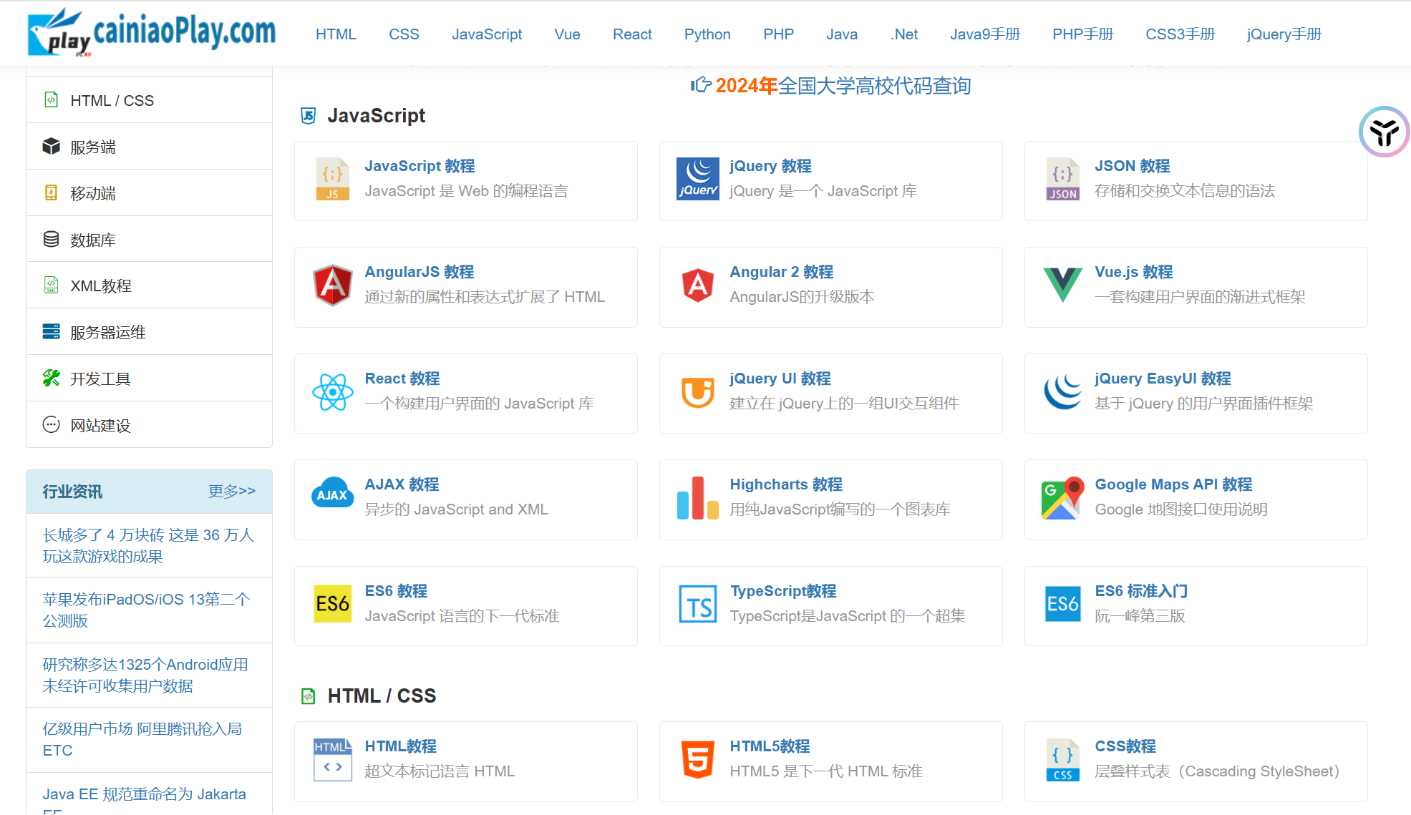Click the Angular 2 shield icon
This screenshot has width=1411, height=815.
click(x=697, y=285)
